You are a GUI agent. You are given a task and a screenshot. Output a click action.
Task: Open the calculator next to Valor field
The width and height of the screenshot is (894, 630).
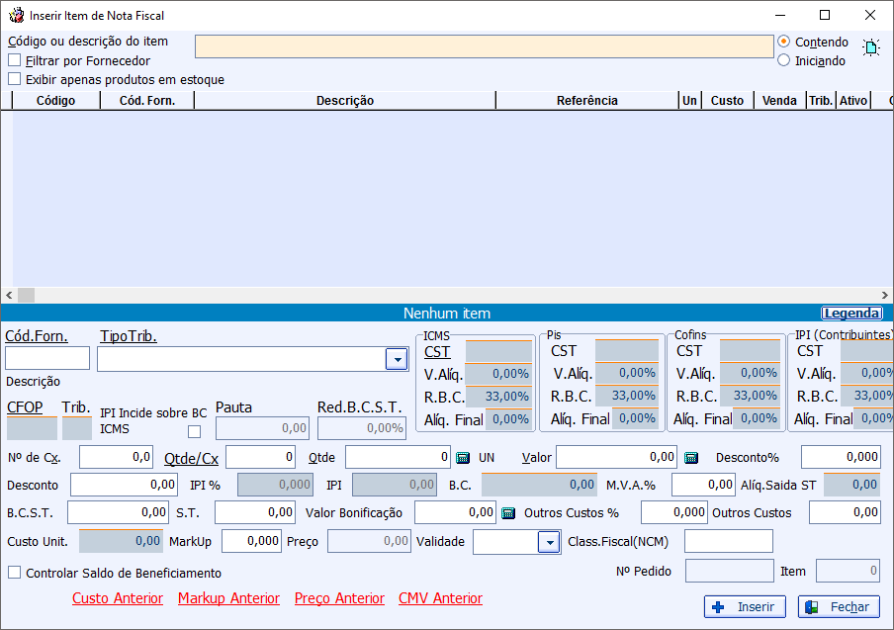[x=691, y=457]
